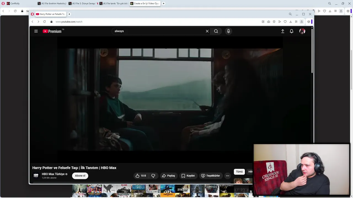
Task: Dislike the video with thumbs down
Action: pyautogui.click(x=153, y=176)
